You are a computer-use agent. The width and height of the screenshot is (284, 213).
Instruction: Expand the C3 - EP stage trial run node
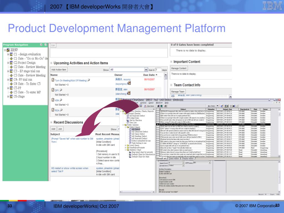(8, 71)
